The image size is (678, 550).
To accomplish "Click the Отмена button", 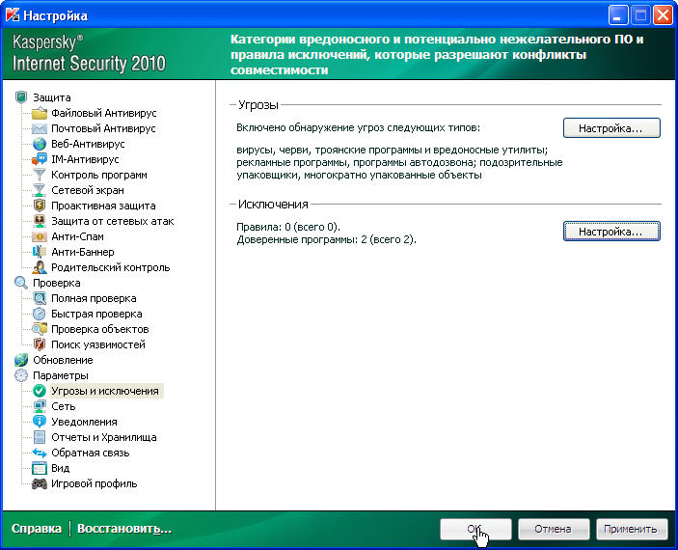I will tap(554, 529).
